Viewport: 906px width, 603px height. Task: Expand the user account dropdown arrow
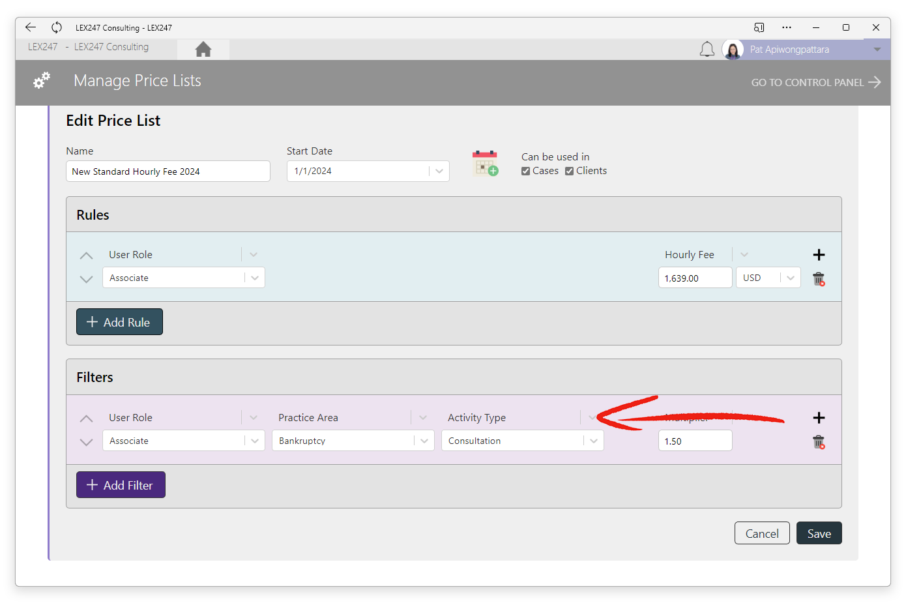tap(877, 50)
